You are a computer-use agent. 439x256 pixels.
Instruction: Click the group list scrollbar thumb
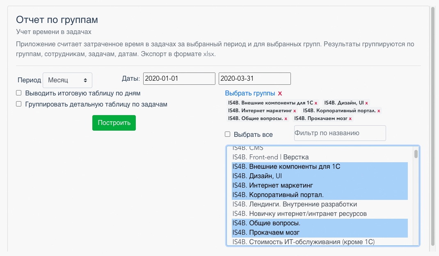[416, 154]
